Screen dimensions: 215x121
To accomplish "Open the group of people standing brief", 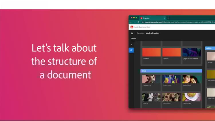I will [x=151, y=97].
